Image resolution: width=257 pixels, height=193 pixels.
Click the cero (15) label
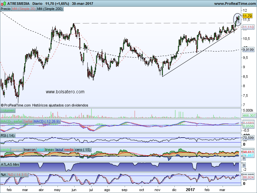pos(83,150)
